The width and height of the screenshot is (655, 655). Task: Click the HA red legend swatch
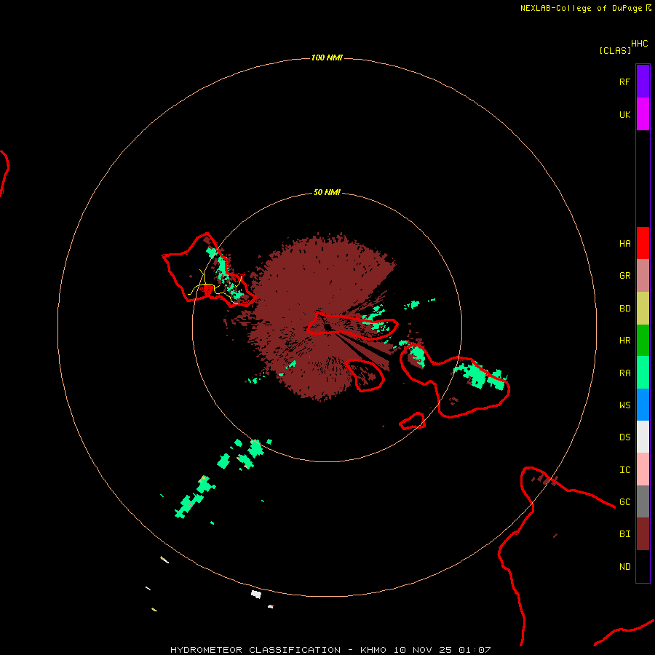643,243
